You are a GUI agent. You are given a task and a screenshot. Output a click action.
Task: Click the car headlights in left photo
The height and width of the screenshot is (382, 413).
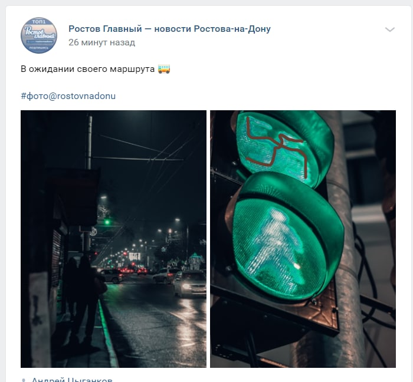pos(189,286)
